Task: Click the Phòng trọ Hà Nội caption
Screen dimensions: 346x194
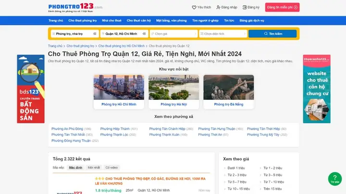Action: 173,104
